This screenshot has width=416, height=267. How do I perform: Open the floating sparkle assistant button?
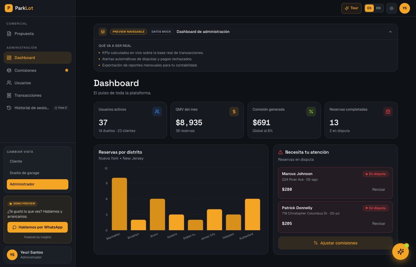[x=401, y=252]
